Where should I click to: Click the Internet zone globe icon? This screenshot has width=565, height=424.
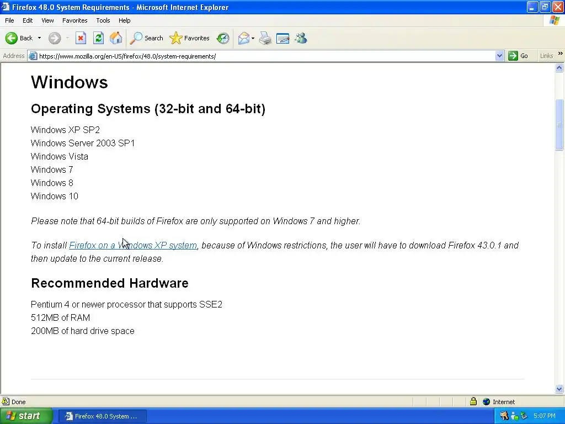(x=487, y=402)
